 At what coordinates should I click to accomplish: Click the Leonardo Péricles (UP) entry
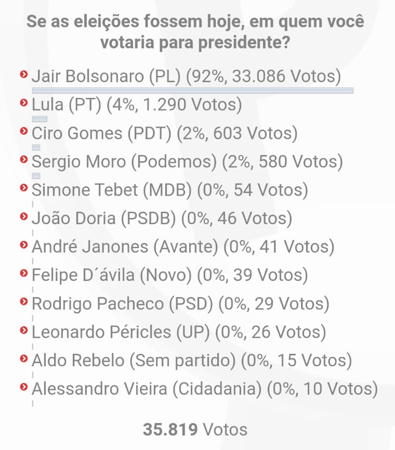[179, 331]
